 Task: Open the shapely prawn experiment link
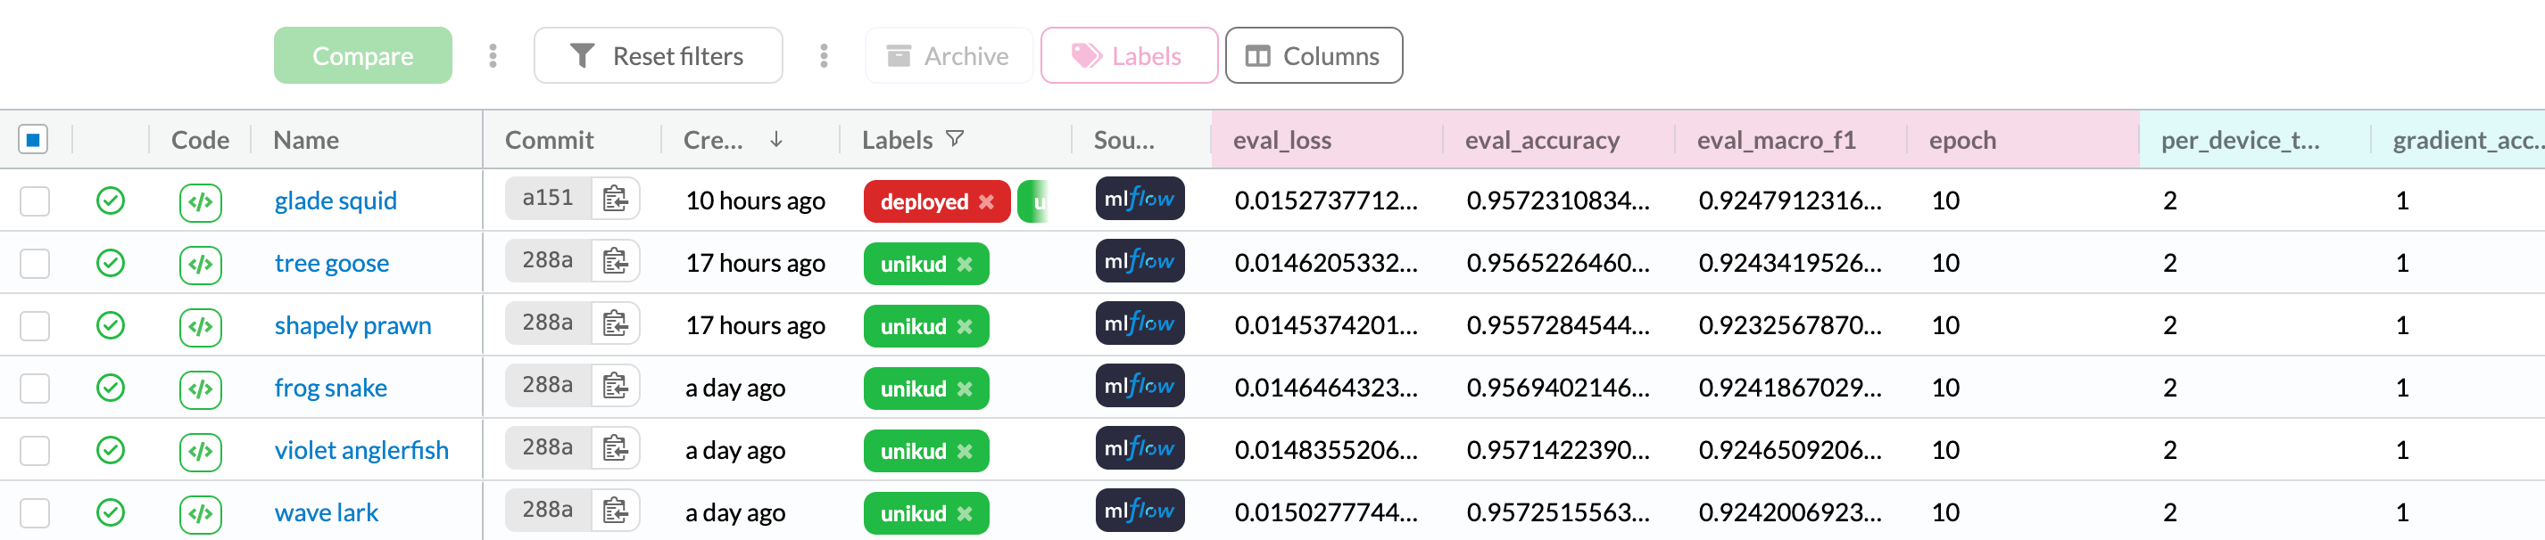coord(352,326)
